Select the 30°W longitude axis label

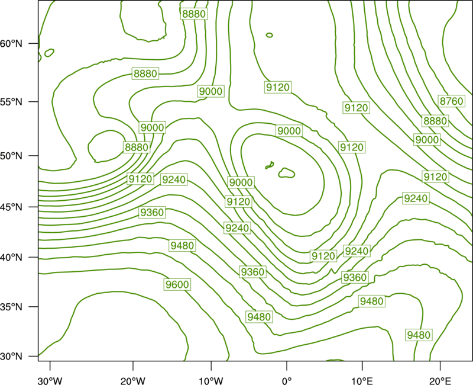tap(50, 381)
